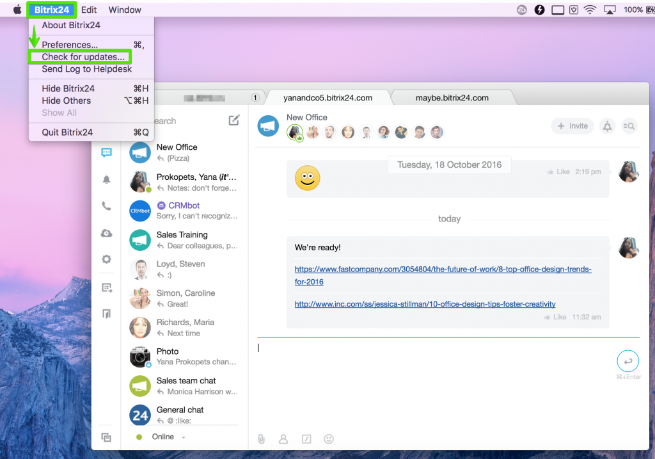Click the AirPlay display icon in the menu bar
The image size is (655, 459).
(x=610, y=10)
